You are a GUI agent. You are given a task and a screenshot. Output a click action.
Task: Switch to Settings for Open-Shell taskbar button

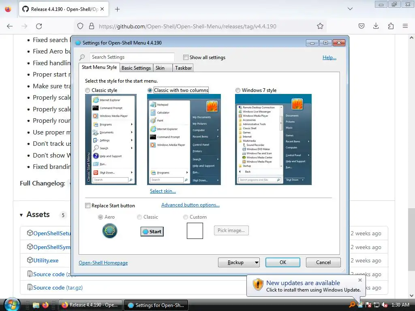pyautogui.click(x=156, y=305)
